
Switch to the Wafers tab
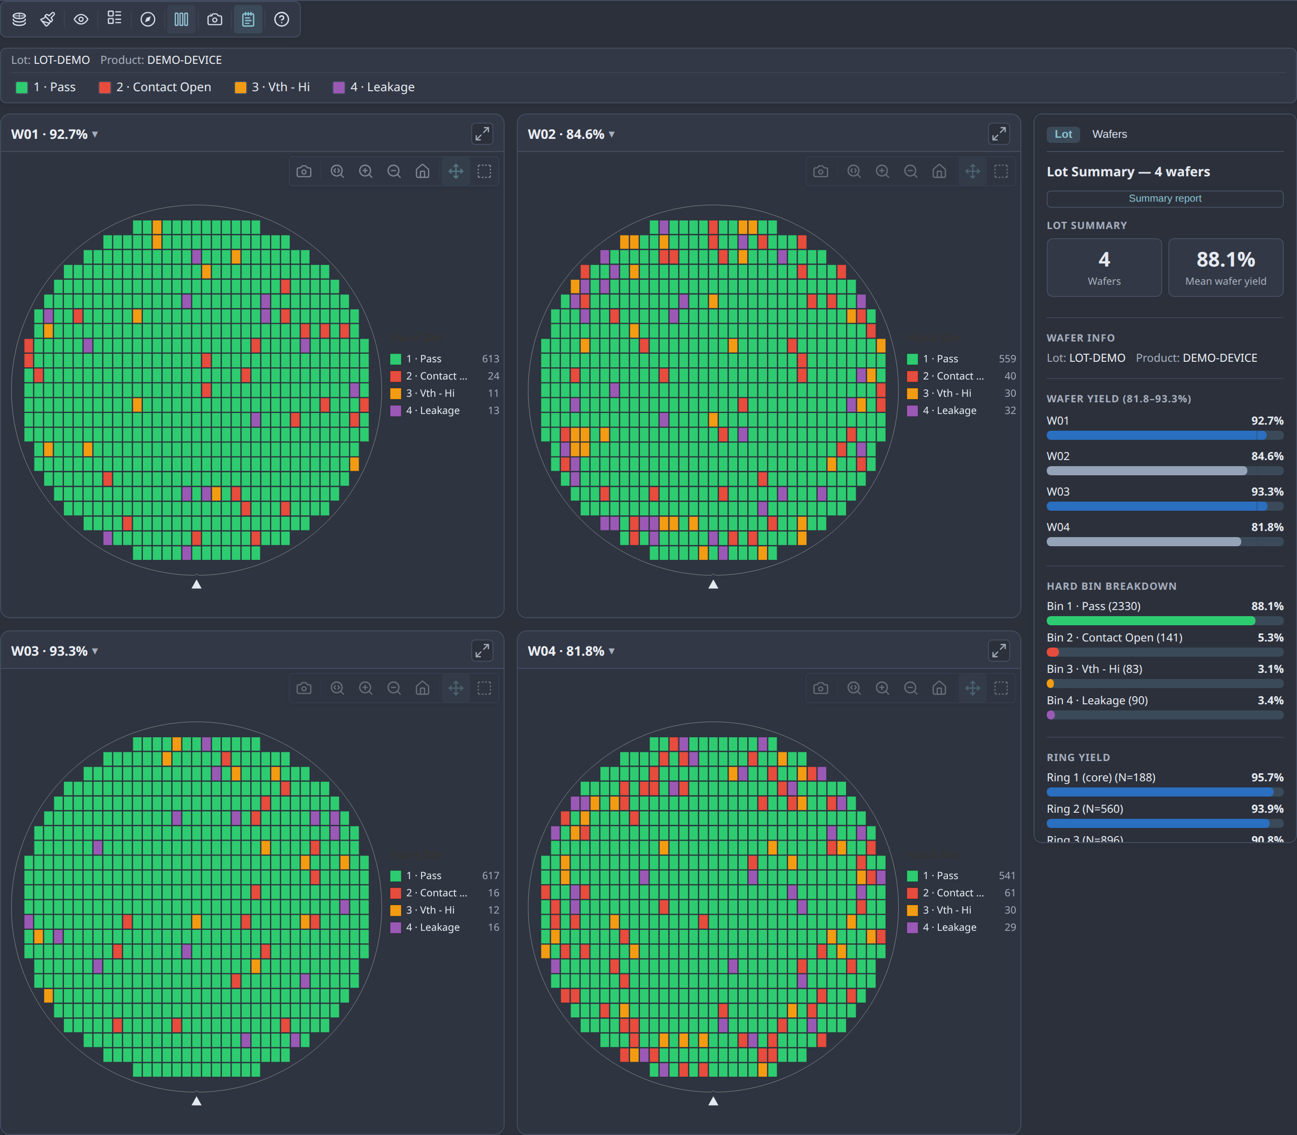[1109, 134]
